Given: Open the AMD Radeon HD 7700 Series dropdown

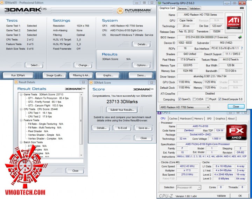Looking at the screenshot, I should tap(185, 107).
